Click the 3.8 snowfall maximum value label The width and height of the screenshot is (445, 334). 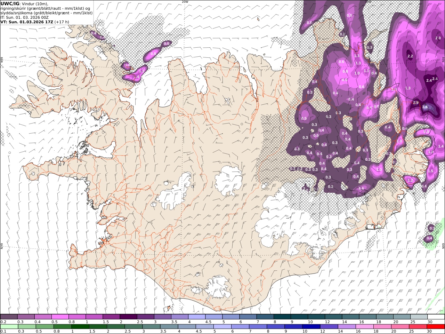(424, 107)
